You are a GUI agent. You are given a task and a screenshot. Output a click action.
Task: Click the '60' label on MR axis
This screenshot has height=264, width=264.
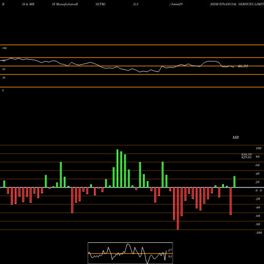pos(258,165)
